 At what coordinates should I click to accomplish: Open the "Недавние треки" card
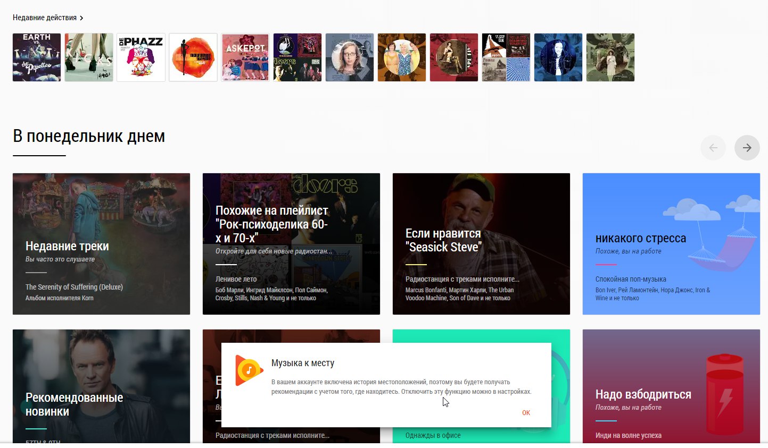click(x=101, y=244)
